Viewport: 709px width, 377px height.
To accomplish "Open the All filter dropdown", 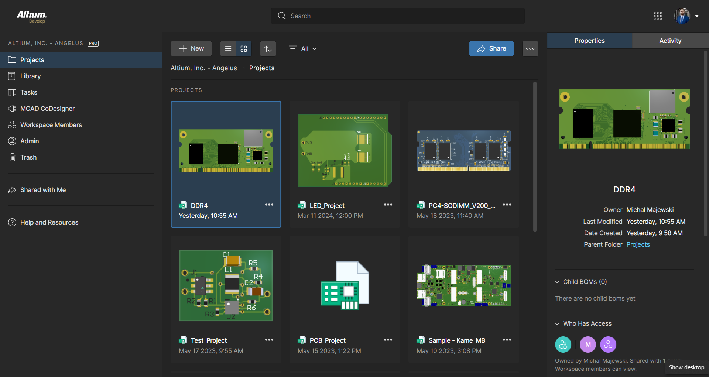I will (302, 48).
